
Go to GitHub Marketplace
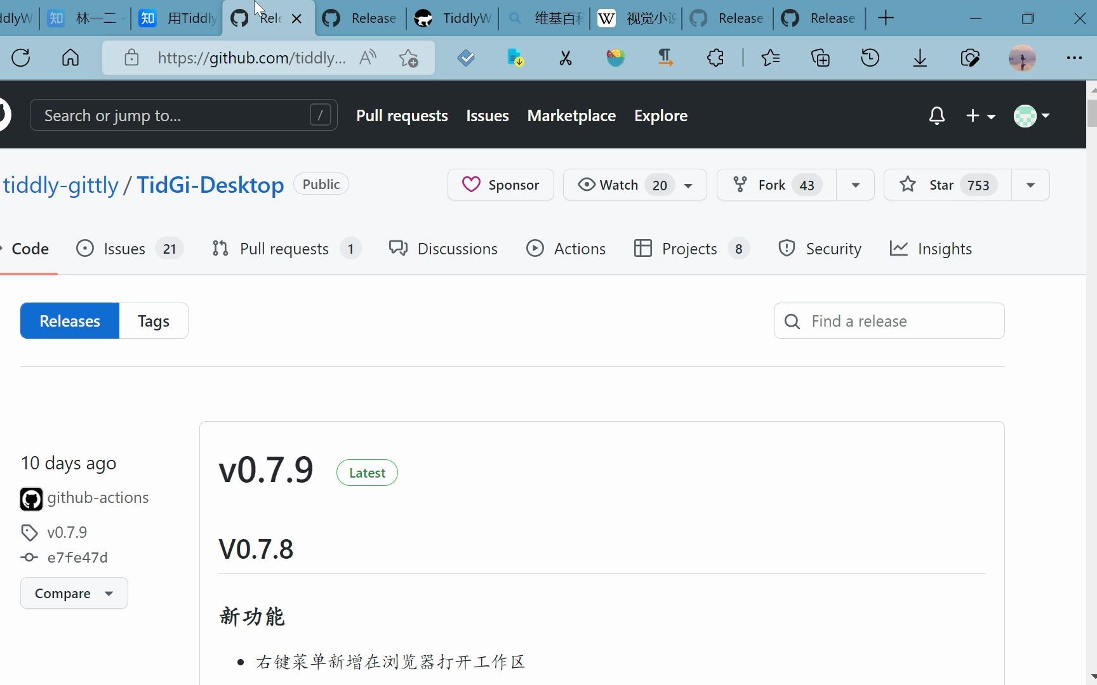pos(571,115)
